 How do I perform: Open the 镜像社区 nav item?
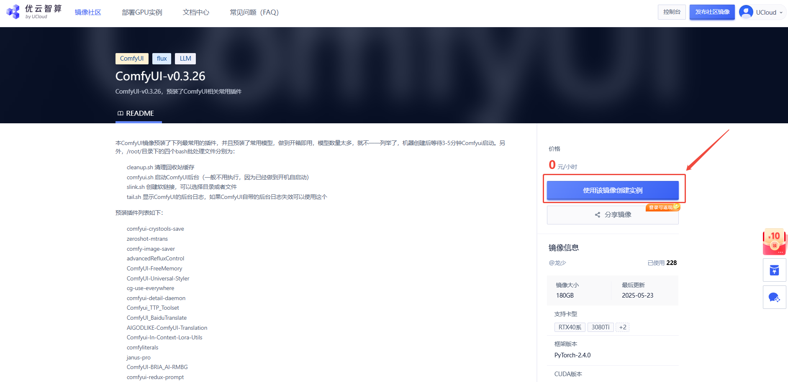88,13
